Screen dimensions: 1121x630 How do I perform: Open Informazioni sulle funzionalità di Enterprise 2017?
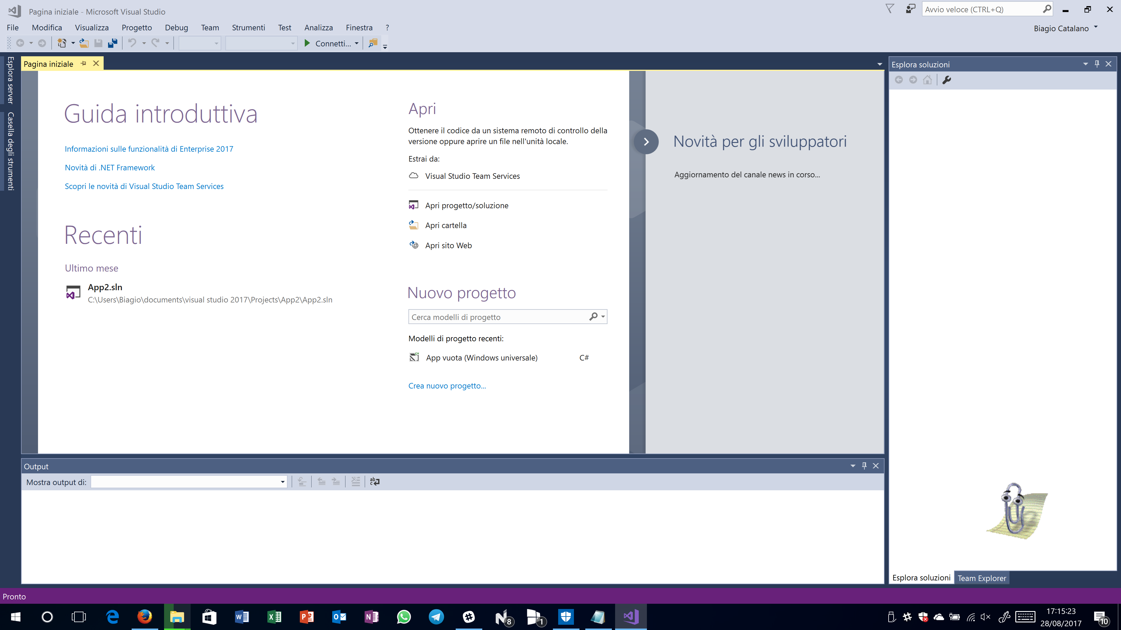click(149, 149)
